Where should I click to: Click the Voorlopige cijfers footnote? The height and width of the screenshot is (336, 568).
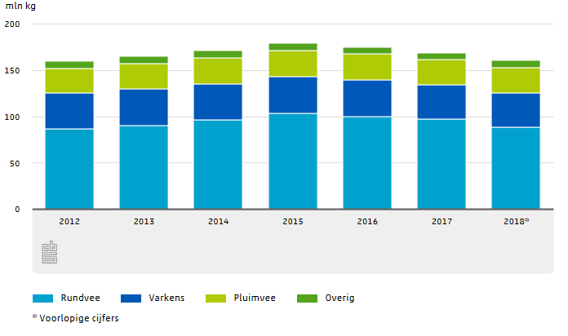click(75, 318)
